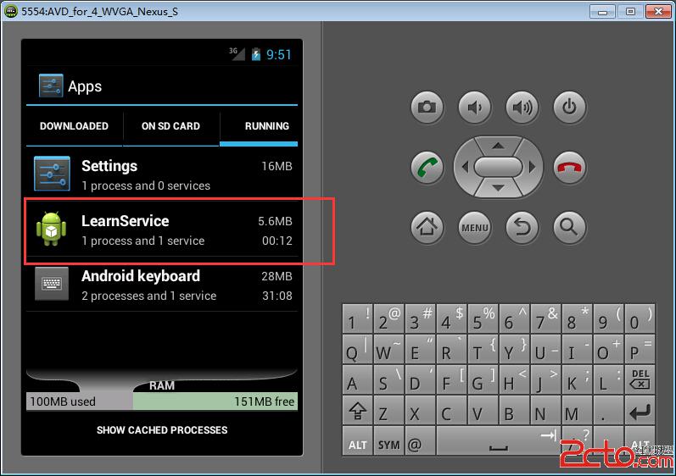
Task: Click the Android keyboard app icon
Action: pyautogui.click(x=52, y=284)
